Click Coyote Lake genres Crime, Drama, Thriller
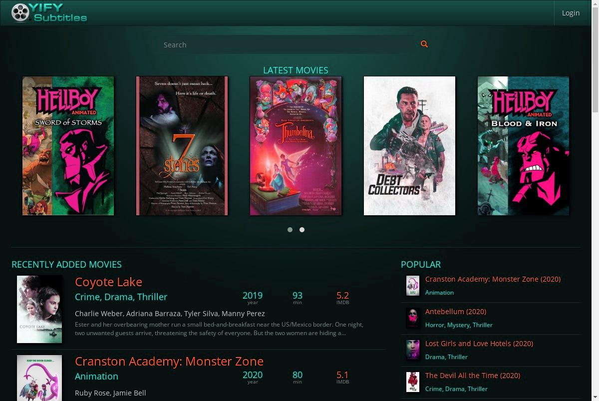 pos(121,297)
